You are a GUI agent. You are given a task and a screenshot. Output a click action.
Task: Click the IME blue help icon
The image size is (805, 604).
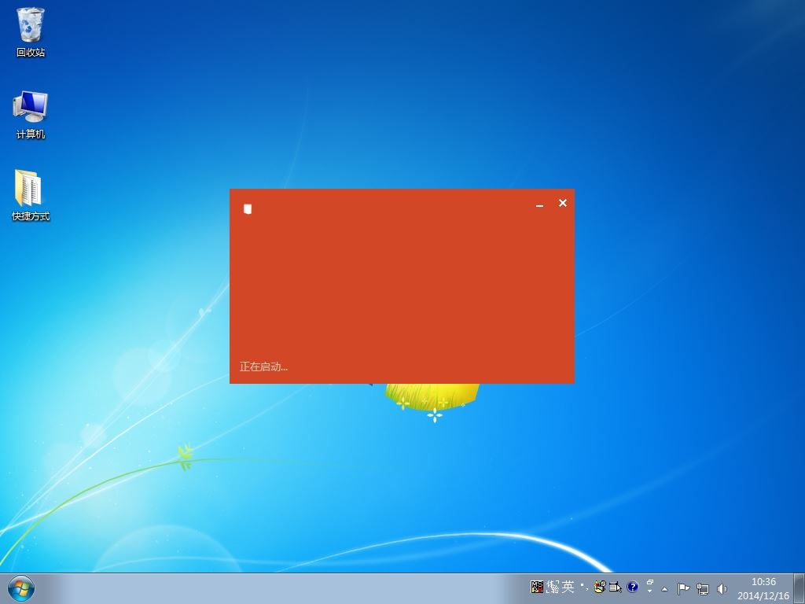[633, 587]
